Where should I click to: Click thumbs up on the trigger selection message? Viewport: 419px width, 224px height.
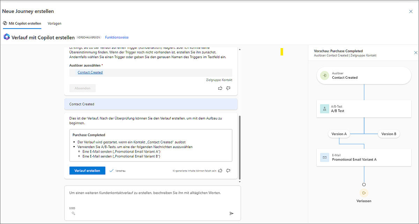click(x=220, y=88)
